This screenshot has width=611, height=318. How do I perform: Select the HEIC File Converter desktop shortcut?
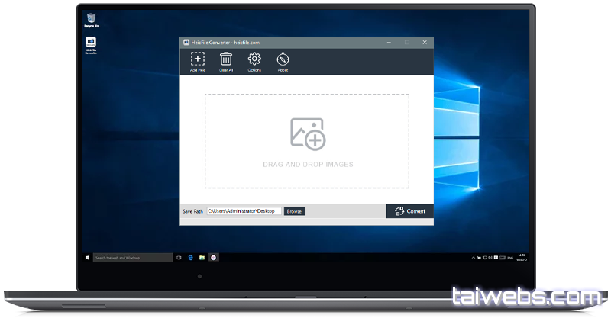coord(92,44)
